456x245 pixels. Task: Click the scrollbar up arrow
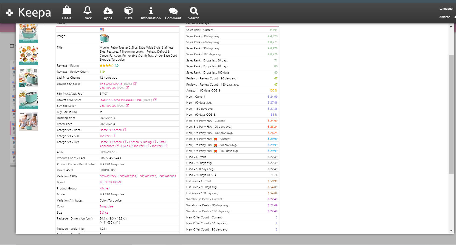tap(451, 26)
